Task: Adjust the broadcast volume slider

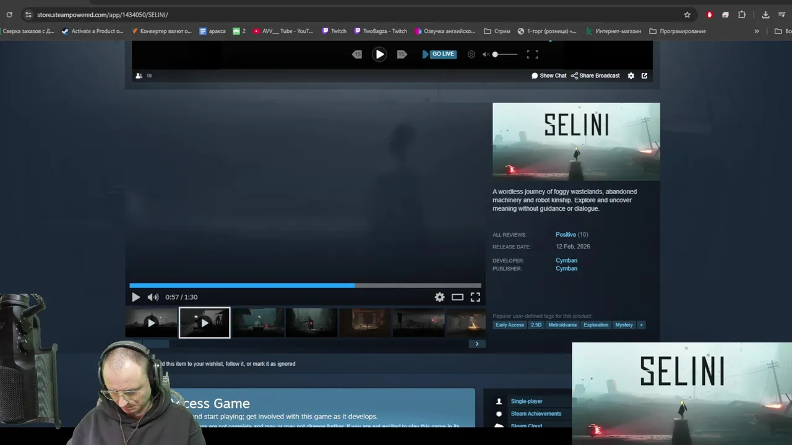Action: pyautogui.click(x=505, y=54)
